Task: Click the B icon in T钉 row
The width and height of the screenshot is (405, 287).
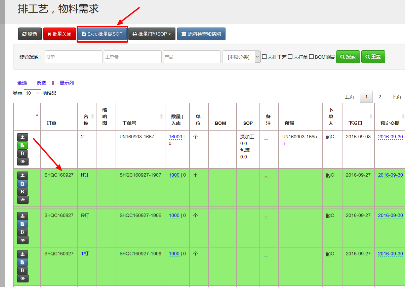Action: click(x=23, y=270)
